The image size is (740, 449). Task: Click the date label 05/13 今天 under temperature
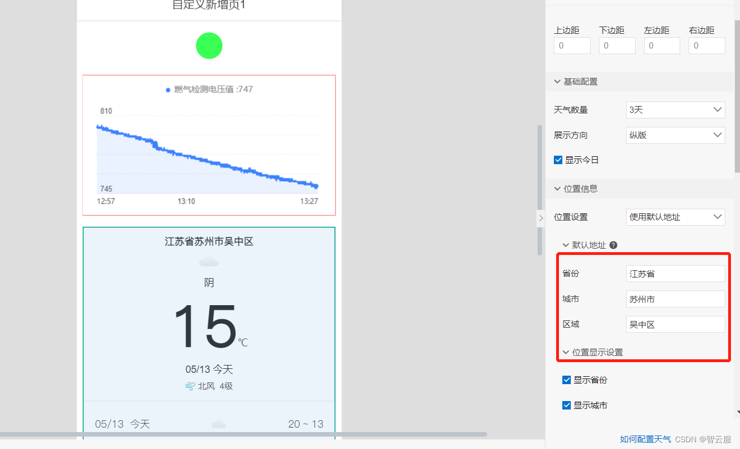pyautogui.click(x=209, y=369)
